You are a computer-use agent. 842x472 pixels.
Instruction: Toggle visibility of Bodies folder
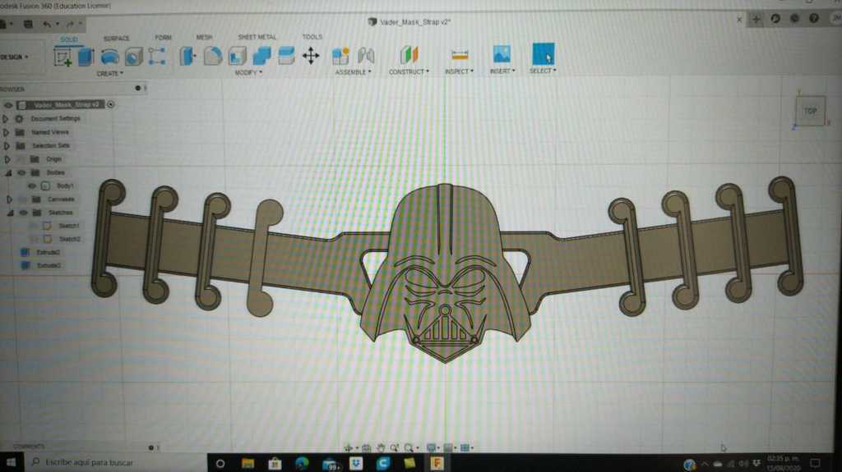pos(21,172)
